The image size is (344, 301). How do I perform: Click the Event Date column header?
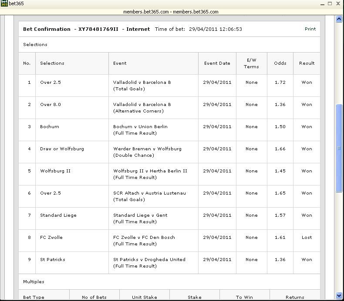click(217, 63)
